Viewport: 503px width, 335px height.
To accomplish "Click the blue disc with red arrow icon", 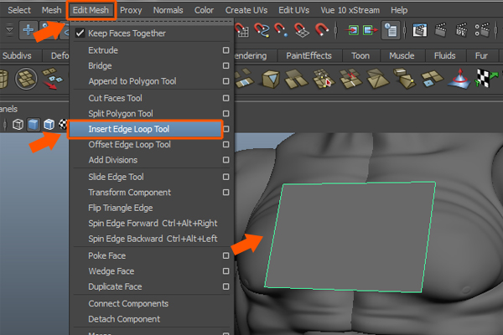I will (x=459, y=79).
